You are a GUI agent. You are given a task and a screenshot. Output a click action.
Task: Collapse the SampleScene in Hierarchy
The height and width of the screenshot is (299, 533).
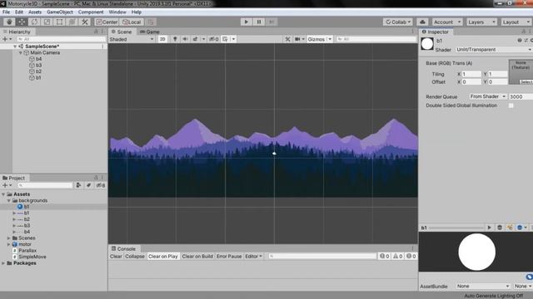(x=15, y=47)
